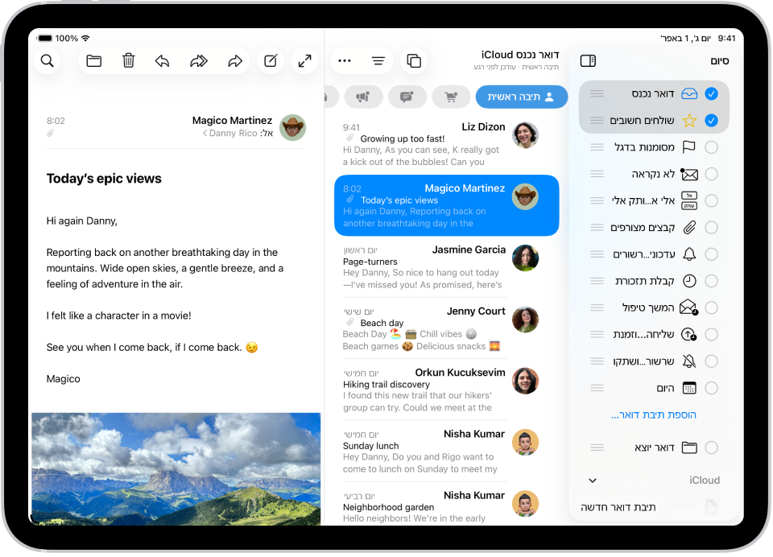Image resolution: width=773 pixels, height=557 pixels.
Task: Click the star icon for שולחים חשובים
Action: coord(689,120)
